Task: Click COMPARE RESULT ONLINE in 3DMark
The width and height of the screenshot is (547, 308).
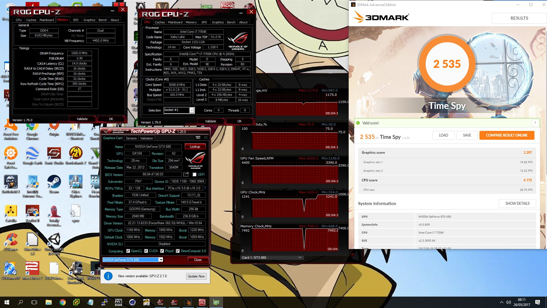Action: point(507,135)
